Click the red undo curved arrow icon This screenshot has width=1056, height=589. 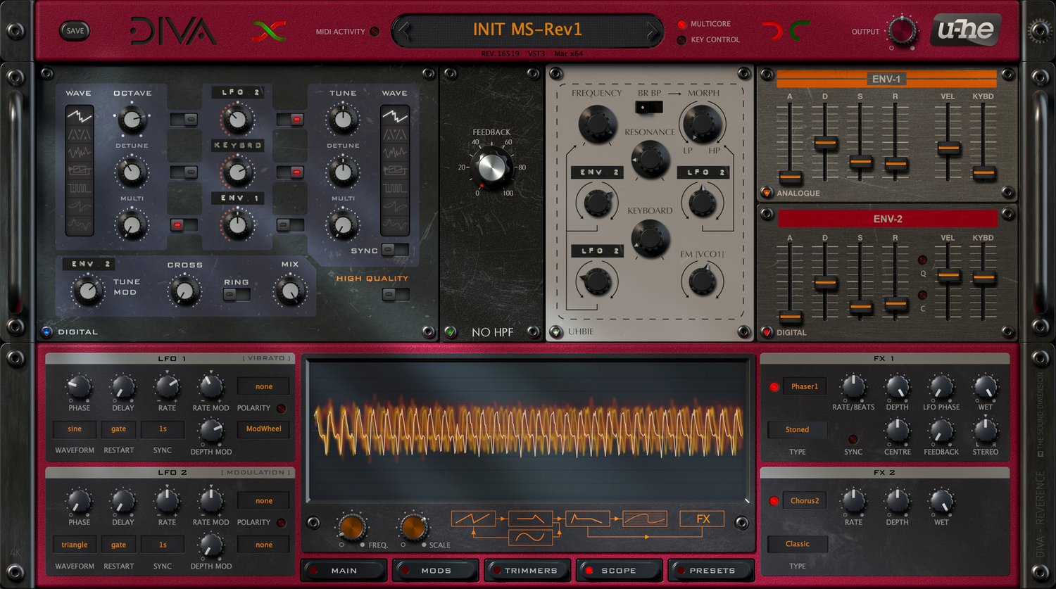tap(772, 31)
